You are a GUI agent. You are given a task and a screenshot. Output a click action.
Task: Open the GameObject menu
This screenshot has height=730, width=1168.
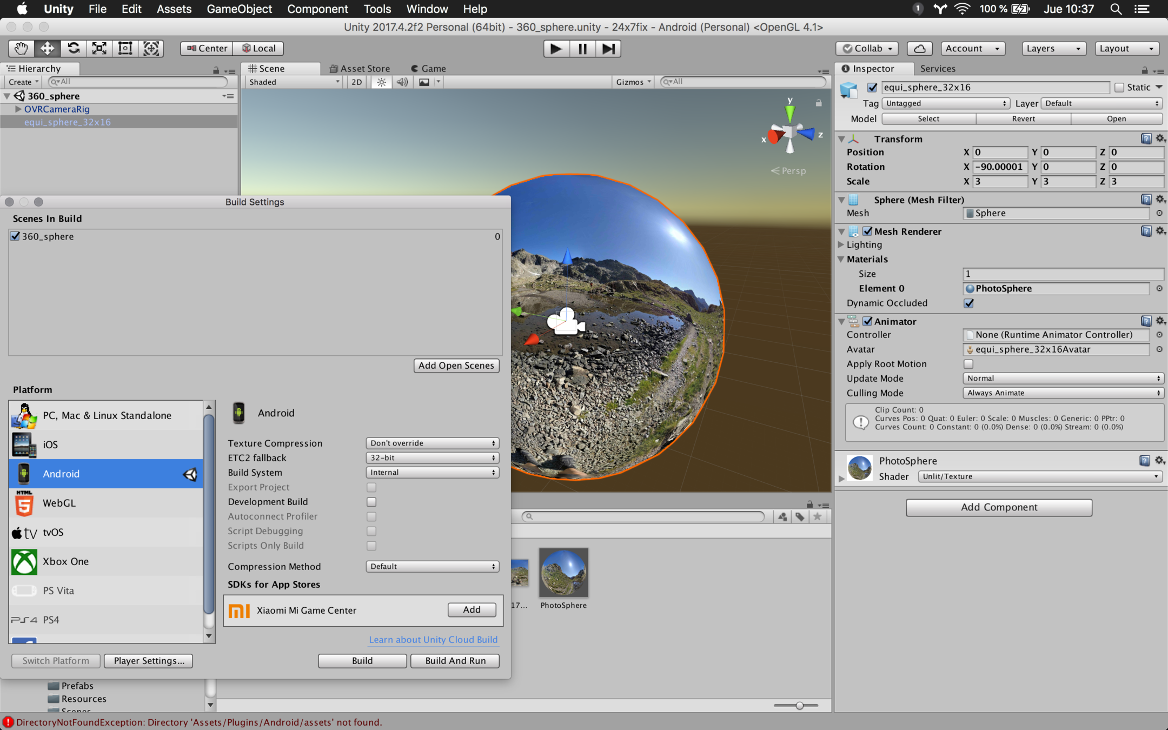tap(239, 9)
